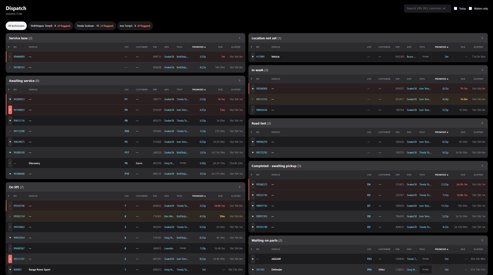Click tech Timda To... on RO 99280953
The width and height of the screenshot is (493, 275).
coord(182,99)
